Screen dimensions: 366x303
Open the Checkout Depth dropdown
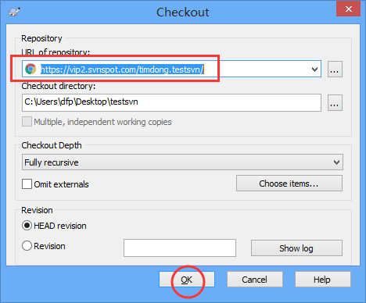[x=182, y=162]
